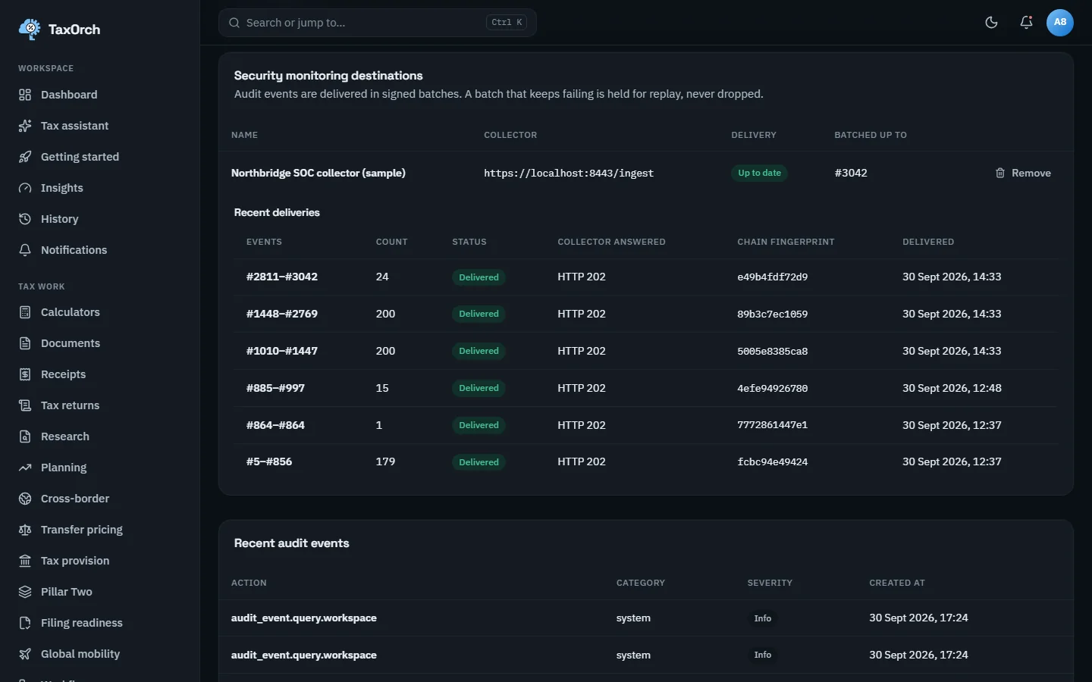
Task: Select delivery row #1448–#2769
Action: (x=645, y=314)
